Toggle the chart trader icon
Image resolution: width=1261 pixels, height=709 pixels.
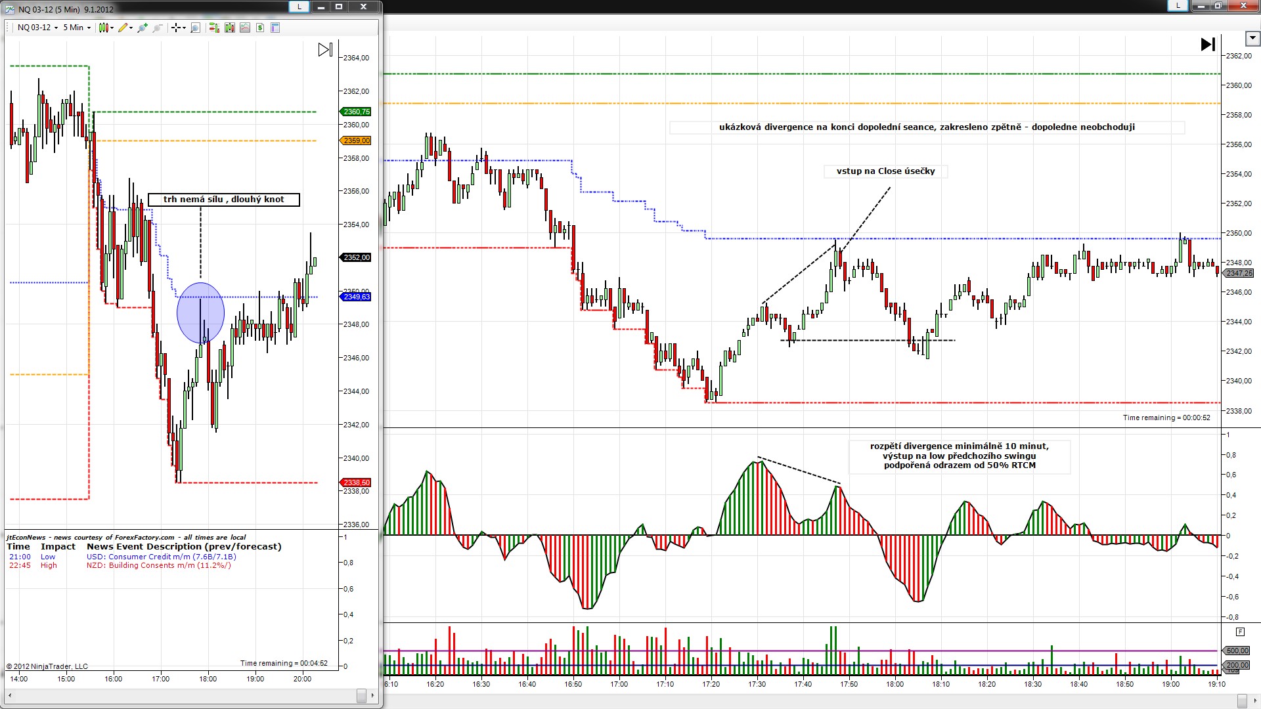(213, 28)
